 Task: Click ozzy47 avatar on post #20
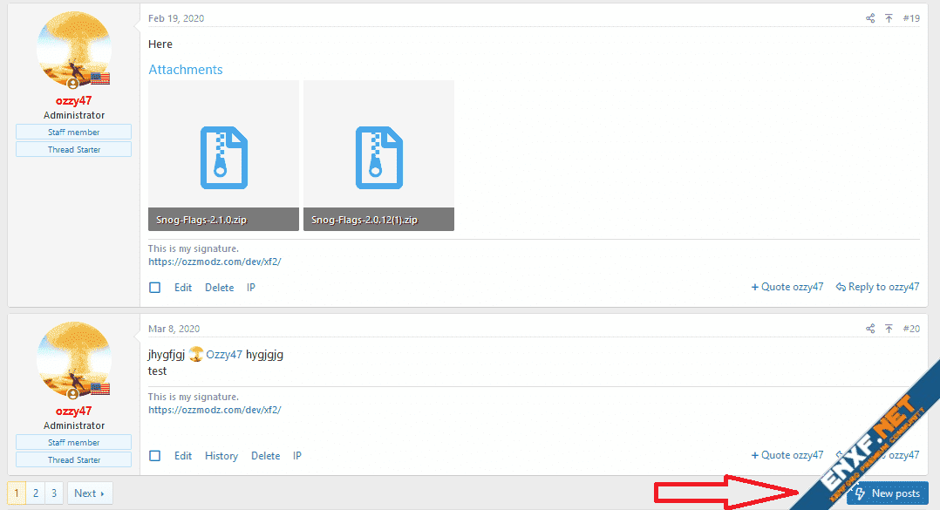(73, 361)
